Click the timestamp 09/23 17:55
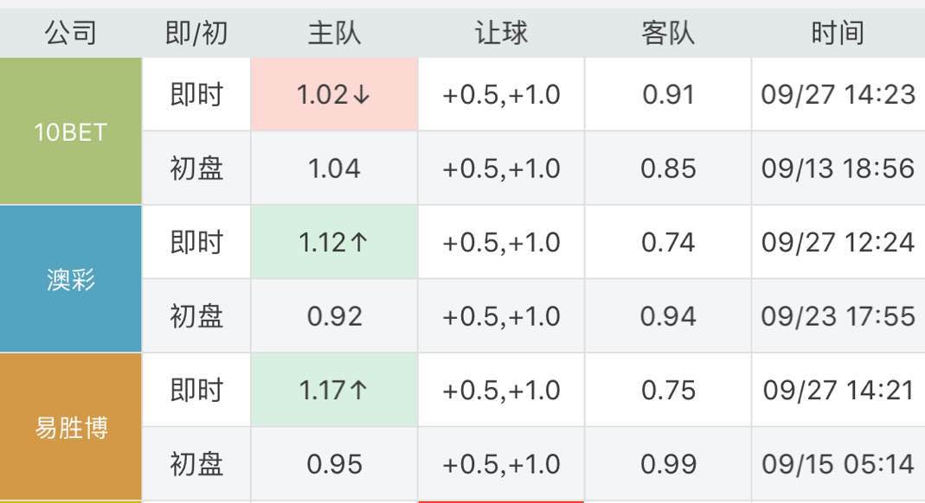The height and width of the screenshot is (503, 925). point(838,316)
